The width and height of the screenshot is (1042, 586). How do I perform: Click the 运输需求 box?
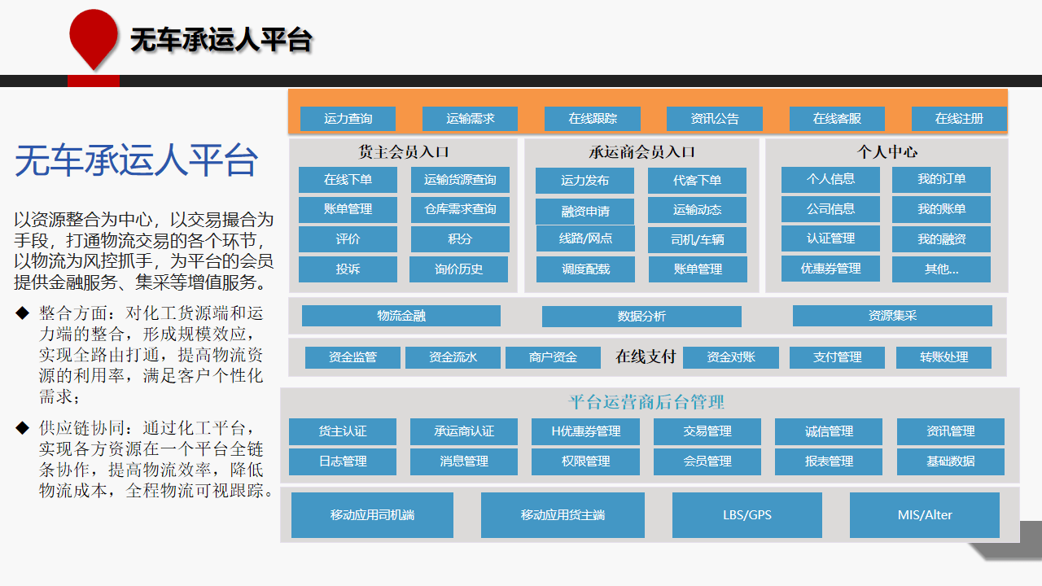470,119
